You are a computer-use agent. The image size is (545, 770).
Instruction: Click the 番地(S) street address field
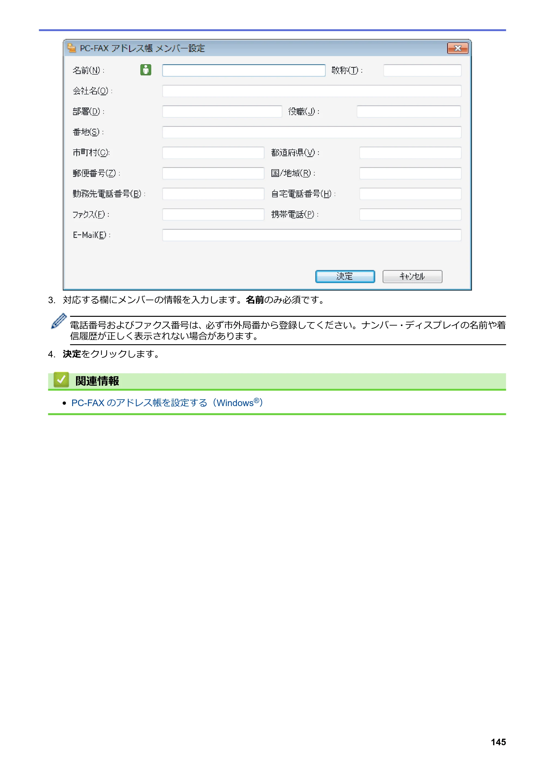coord(312,132)
